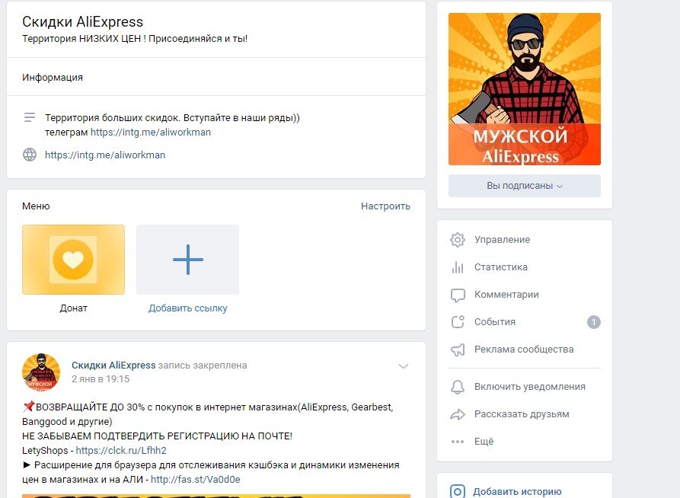Open the community cover image МУЖСКОЙ AliExpress
This screenshot has height=498, width=680.
click(x=525, y=89)
